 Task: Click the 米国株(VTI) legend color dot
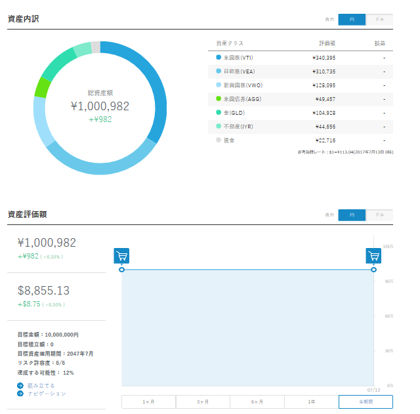[219, 57]
